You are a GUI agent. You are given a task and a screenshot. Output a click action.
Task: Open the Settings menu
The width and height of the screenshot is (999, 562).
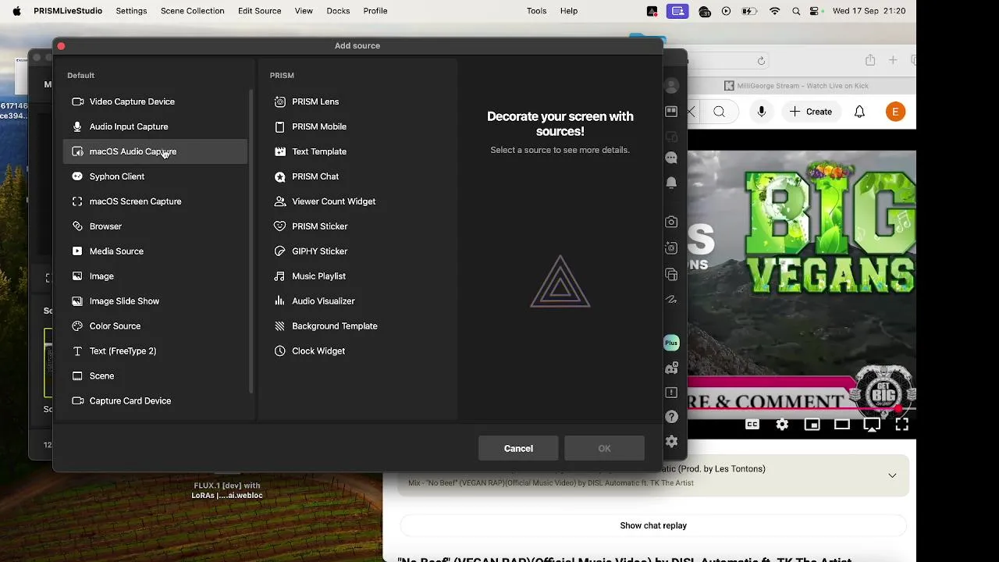pos(131,11)
